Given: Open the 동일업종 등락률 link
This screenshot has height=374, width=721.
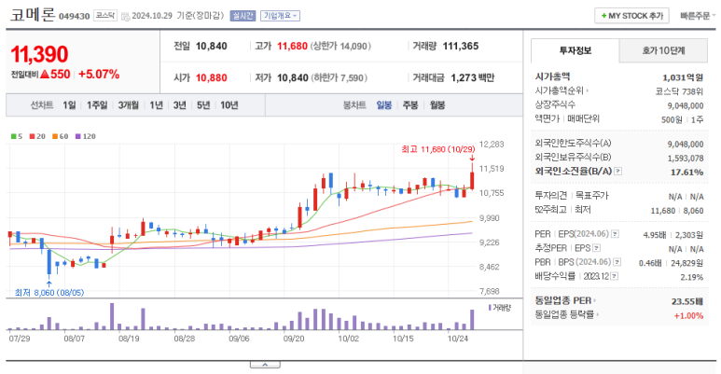Looking at the screenshot, I should 566,315.
